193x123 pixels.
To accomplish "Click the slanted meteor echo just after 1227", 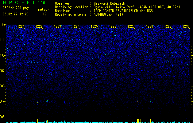I will (x=138, y=103).
